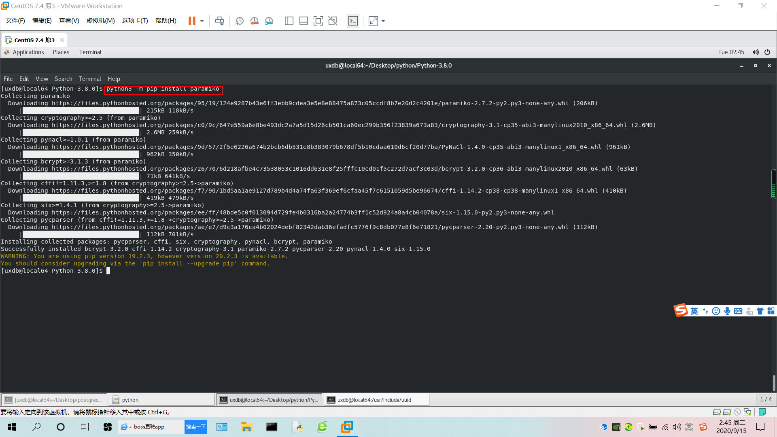Maximize the terminal window
The image size is (777, 437).
click(x=755, y=66)
